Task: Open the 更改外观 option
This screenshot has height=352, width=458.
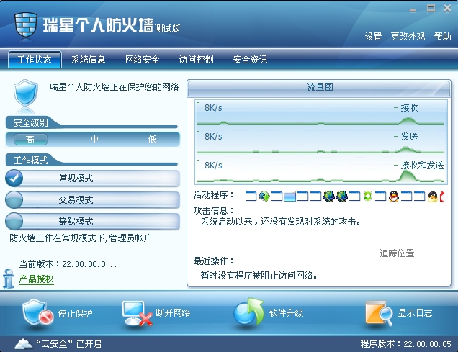Action: [x=408, y=37]
